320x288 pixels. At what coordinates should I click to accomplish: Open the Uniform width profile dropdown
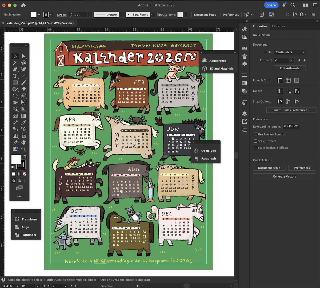pyautogui.click(x=122, y=15)
